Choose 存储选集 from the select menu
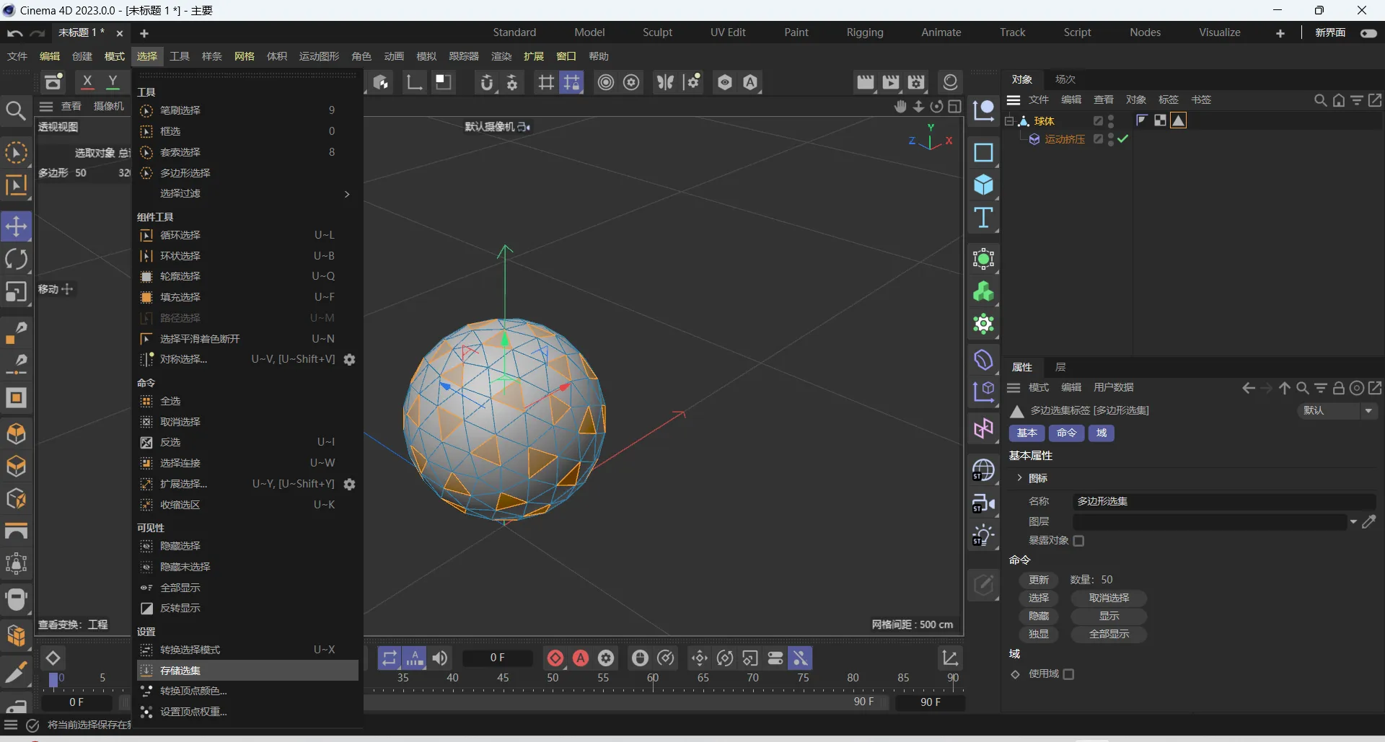Screen dimensions: 1385x742 pyautogui.click(x=180, y=671)
